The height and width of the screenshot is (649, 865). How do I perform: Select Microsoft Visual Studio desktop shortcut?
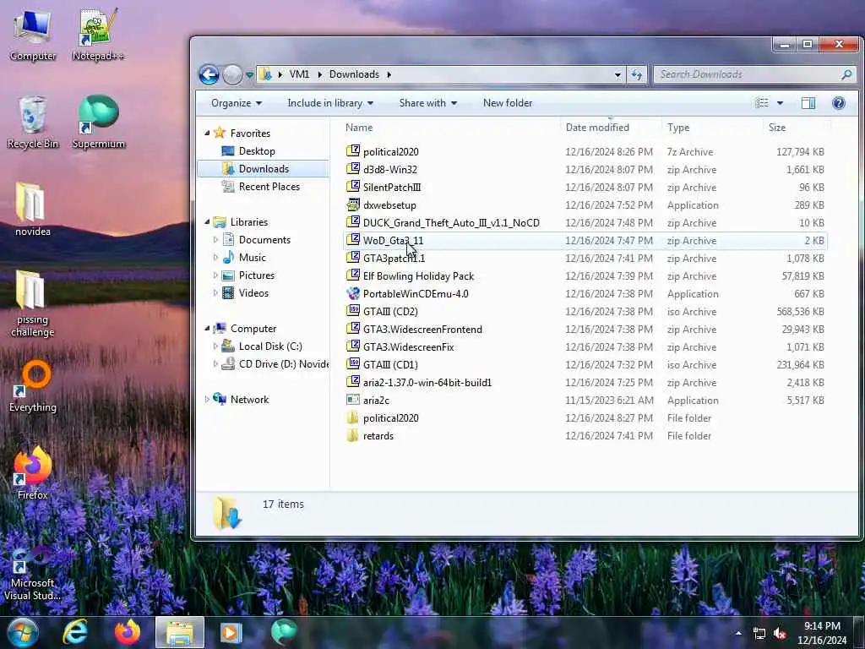(33, 574)
